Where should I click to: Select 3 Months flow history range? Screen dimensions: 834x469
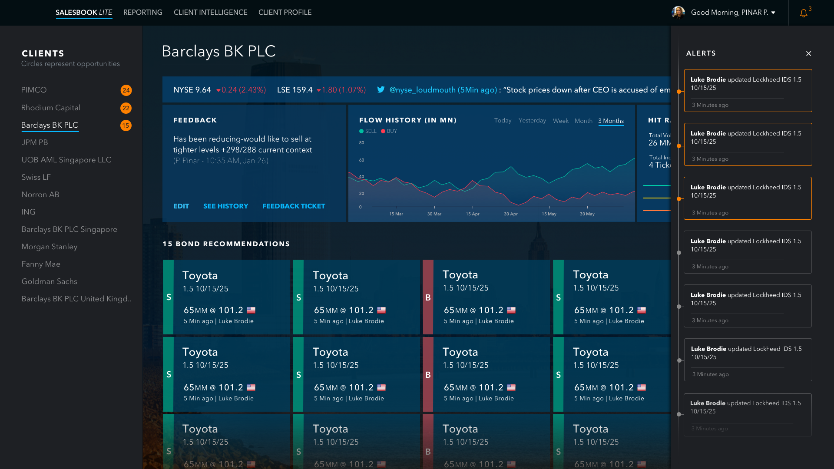tap(611, 121)
